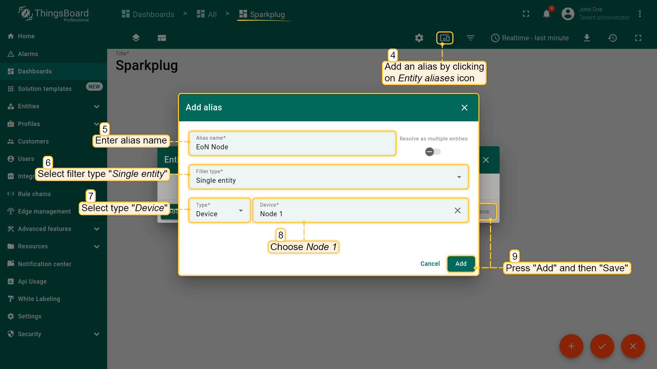Click the Entity aliases icon
The image size is (657, 369).
pos(445,38)
